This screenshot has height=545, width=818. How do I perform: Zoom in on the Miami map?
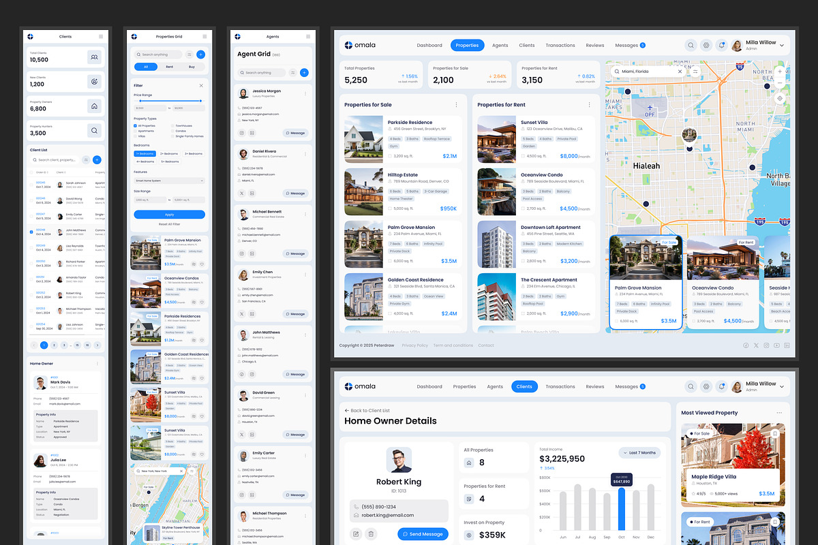point(780,71)
